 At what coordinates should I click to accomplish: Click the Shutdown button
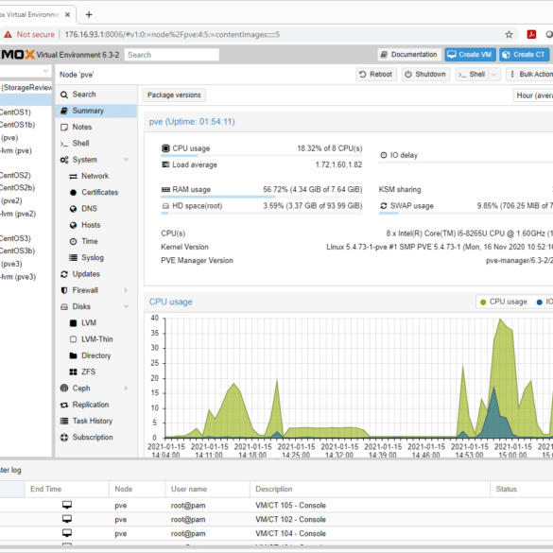[x=425, y=75]
